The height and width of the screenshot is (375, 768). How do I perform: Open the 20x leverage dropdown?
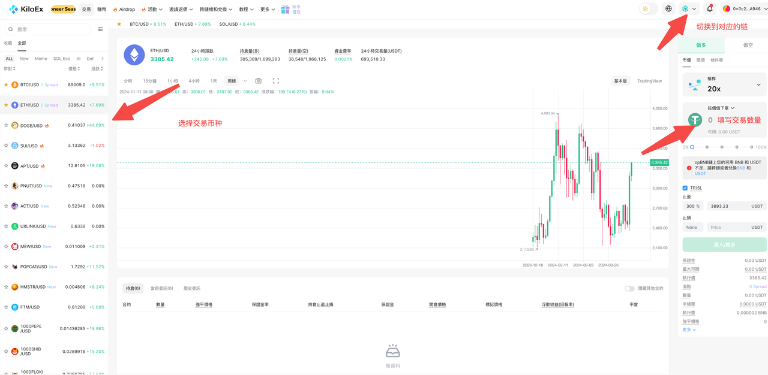point(724,84)
